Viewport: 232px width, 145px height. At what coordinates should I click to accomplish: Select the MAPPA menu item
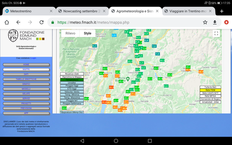[26, 69]
